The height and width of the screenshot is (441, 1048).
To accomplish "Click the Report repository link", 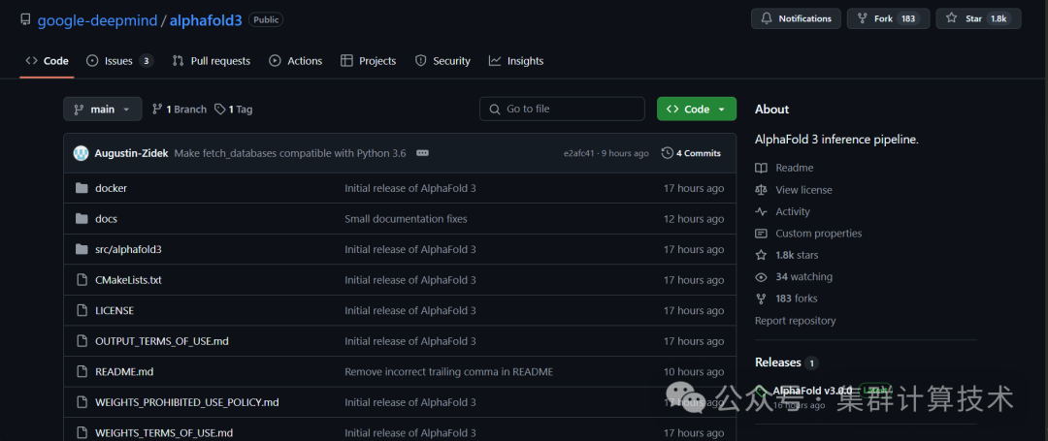I will pos(796,321).
